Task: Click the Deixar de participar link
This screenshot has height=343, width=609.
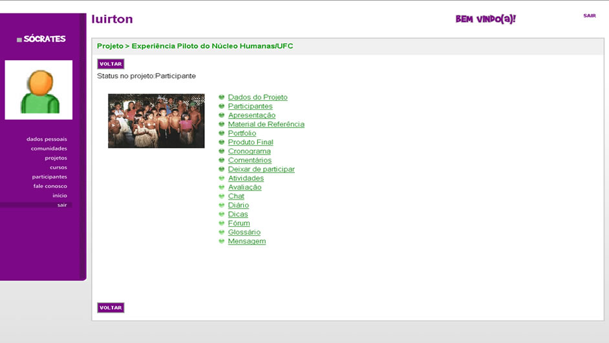Action: pos(261,169)
